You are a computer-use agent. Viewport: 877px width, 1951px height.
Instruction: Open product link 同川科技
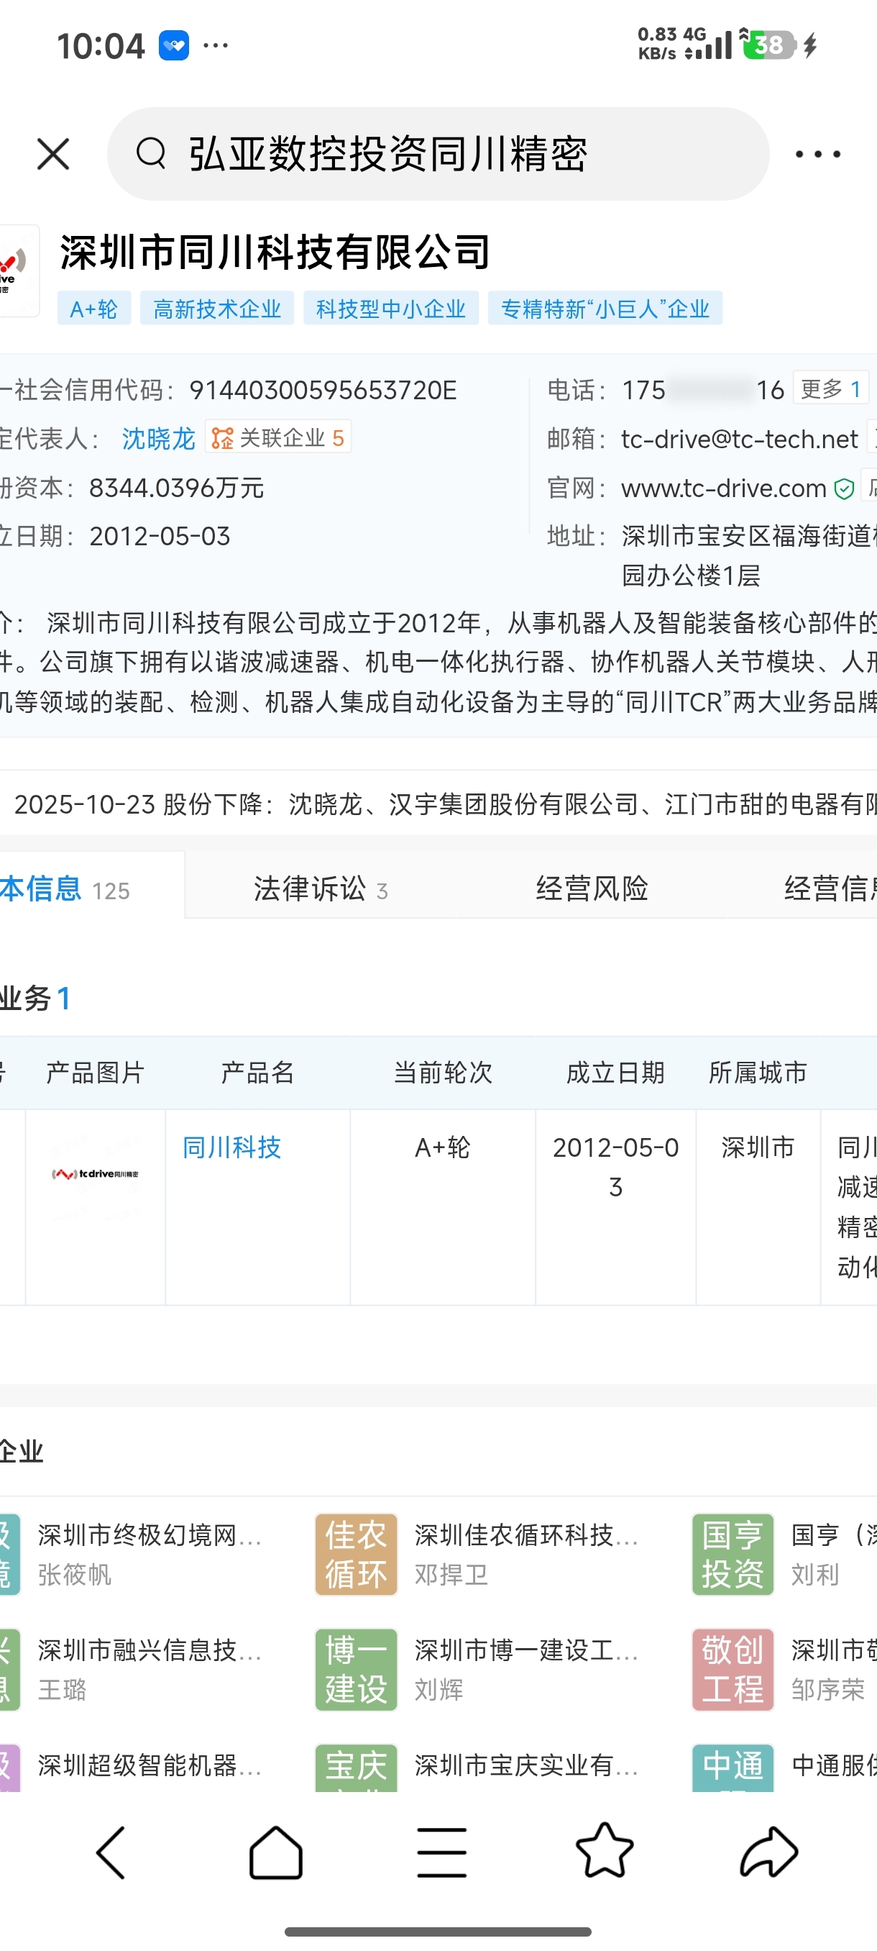[231, 1147]
